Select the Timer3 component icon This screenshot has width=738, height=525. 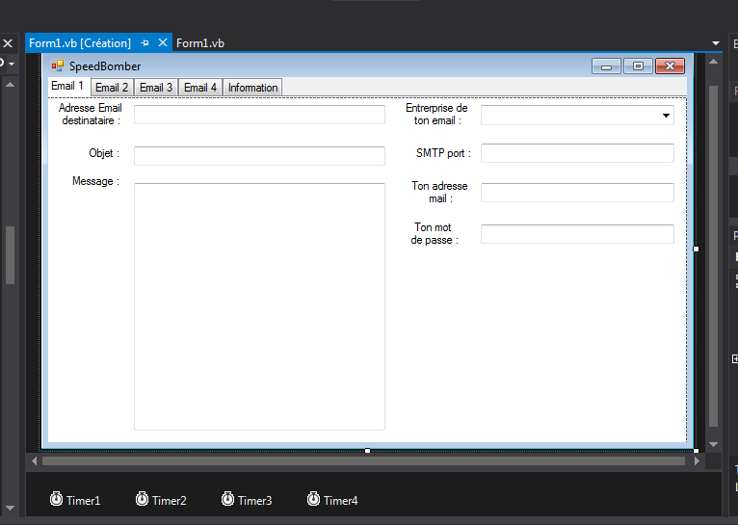pyautogui.click(x=227, y=499)
